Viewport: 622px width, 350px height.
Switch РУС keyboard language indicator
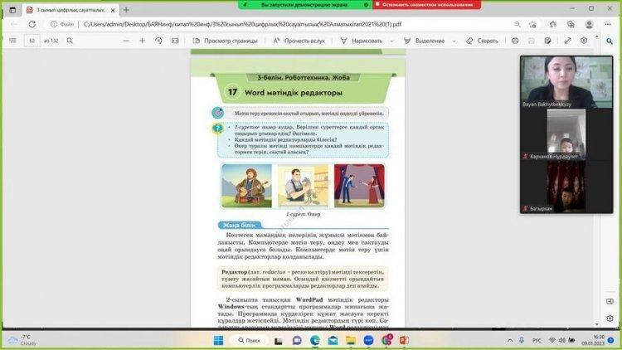coord(537,341)
